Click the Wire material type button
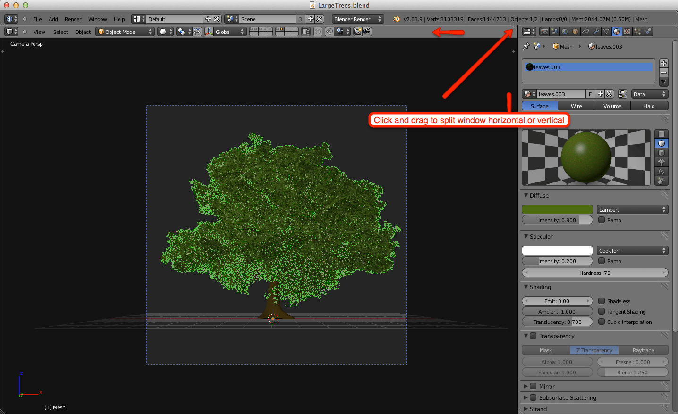Screen dimensions: 678x414 576,106
